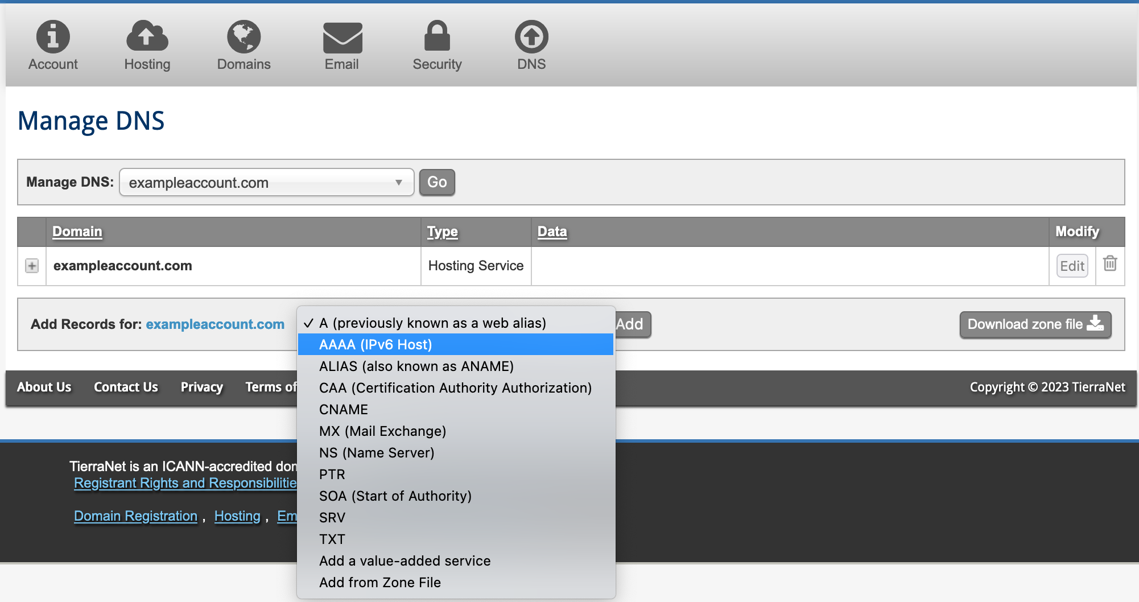Screen dimensions: 1139x602
Task: Open the Domain Registration link
Action: pyautogui.click(x=135, y=516)
